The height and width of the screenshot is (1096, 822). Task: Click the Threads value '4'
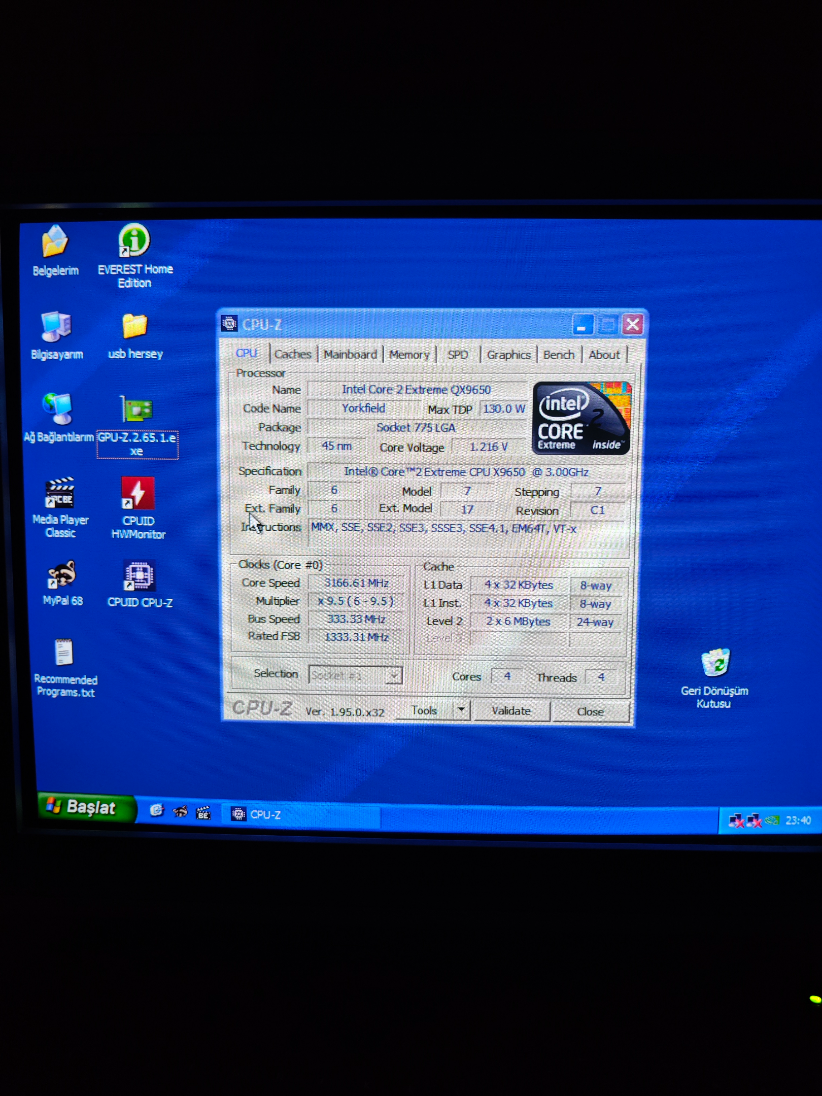(601, 677)
